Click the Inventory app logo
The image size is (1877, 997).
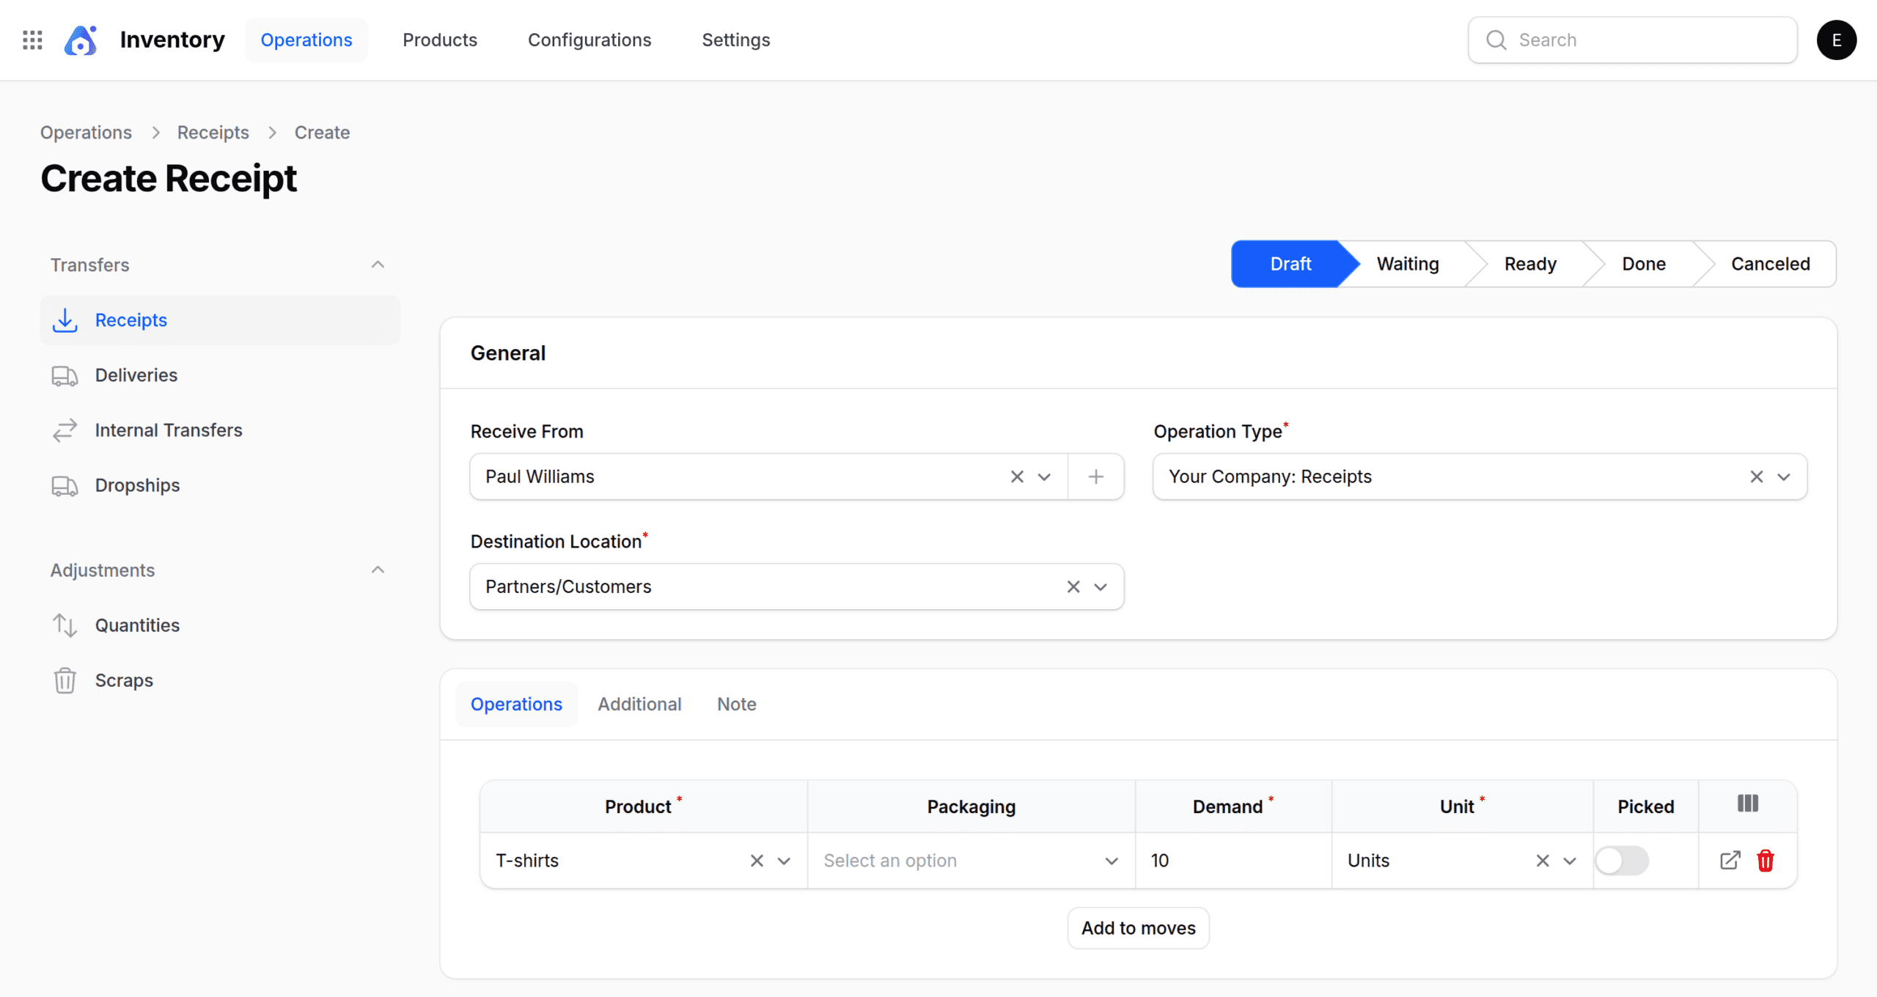(81, 40)
